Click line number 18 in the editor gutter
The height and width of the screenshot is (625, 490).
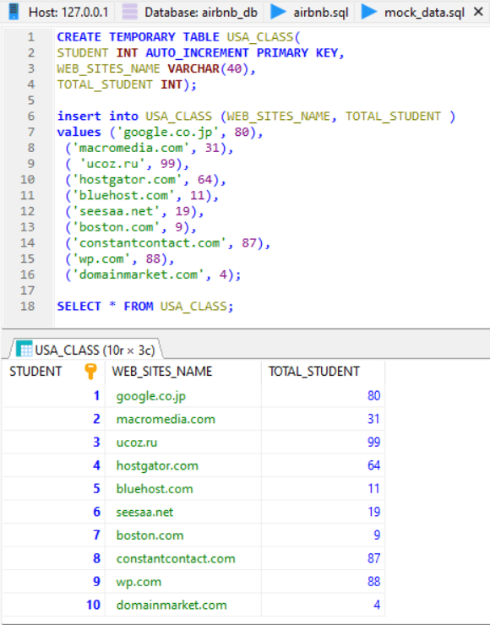tap(28, 306)
